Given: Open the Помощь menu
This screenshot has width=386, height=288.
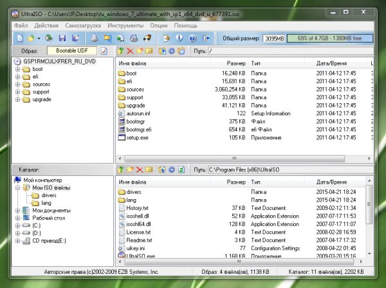Looking at the screenshot, I should 186,26.
